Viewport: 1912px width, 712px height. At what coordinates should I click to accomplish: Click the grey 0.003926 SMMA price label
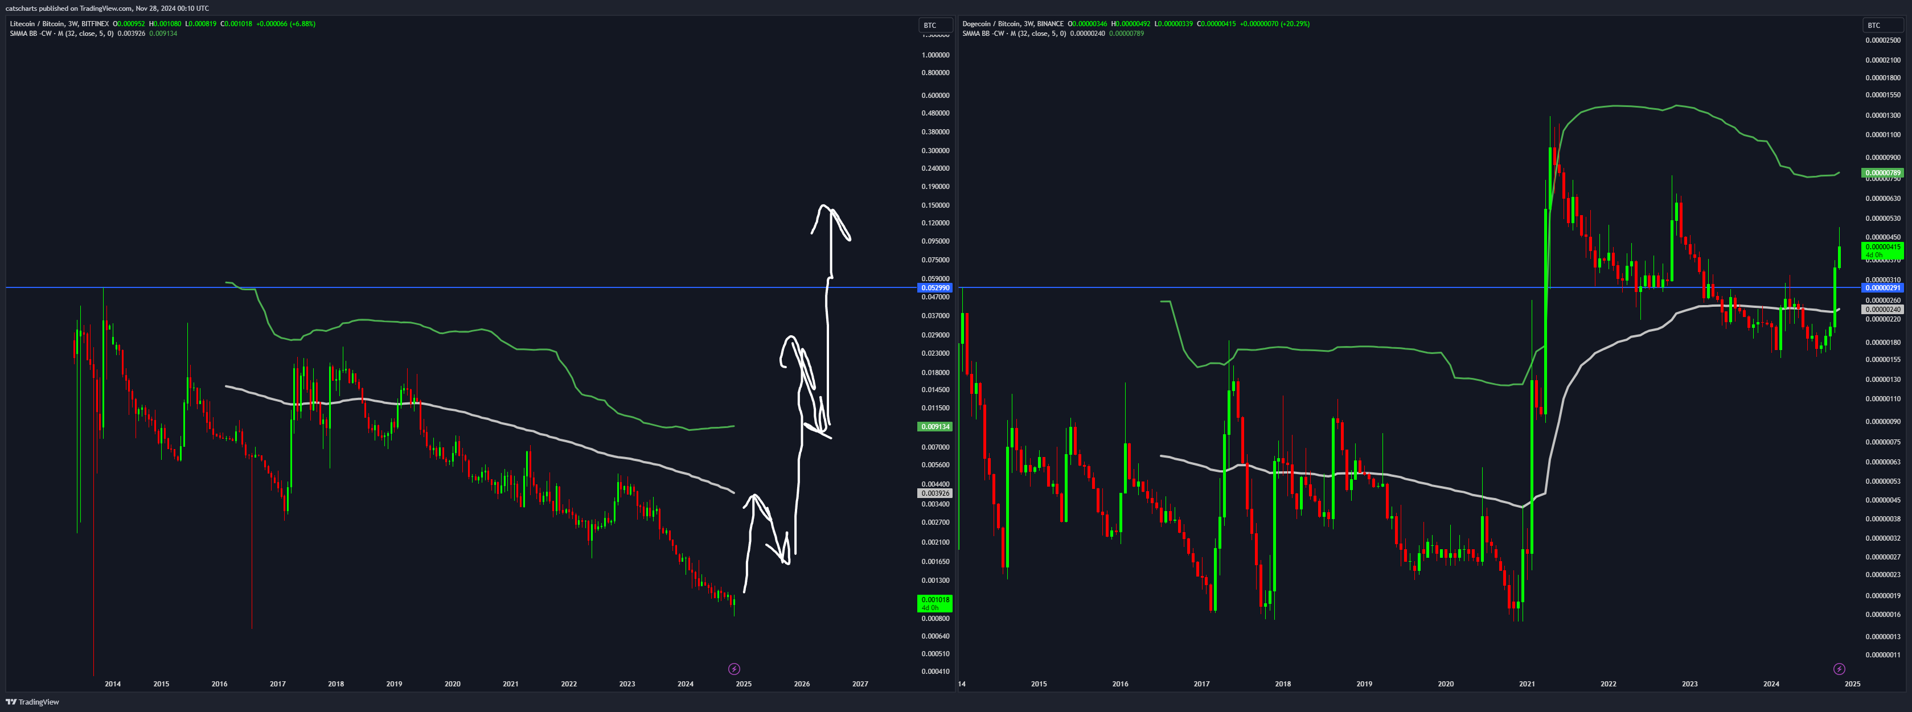[935, 493]
